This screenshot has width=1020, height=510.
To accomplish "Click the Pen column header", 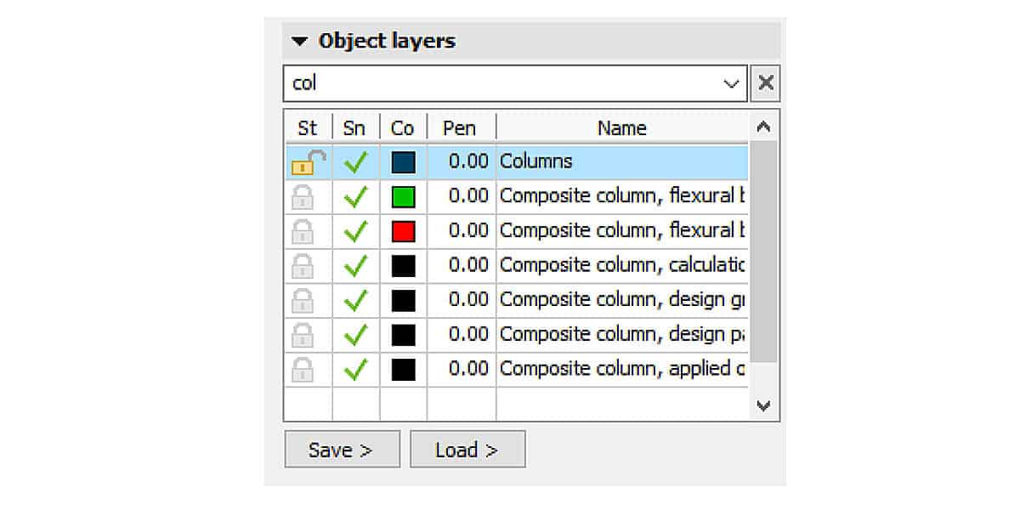I will (460, 127).
